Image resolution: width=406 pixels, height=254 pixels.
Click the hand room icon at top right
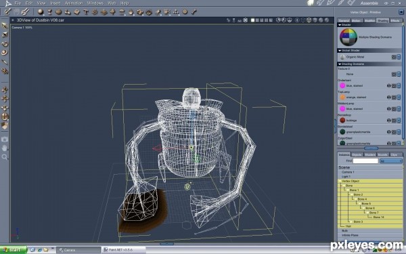click(x=310, y=3)
